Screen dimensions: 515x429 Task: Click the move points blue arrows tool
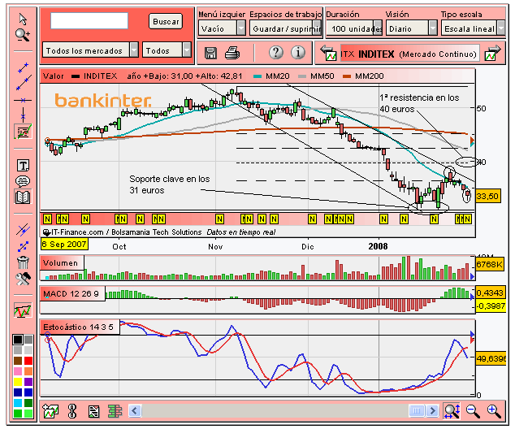pos(24,246)
